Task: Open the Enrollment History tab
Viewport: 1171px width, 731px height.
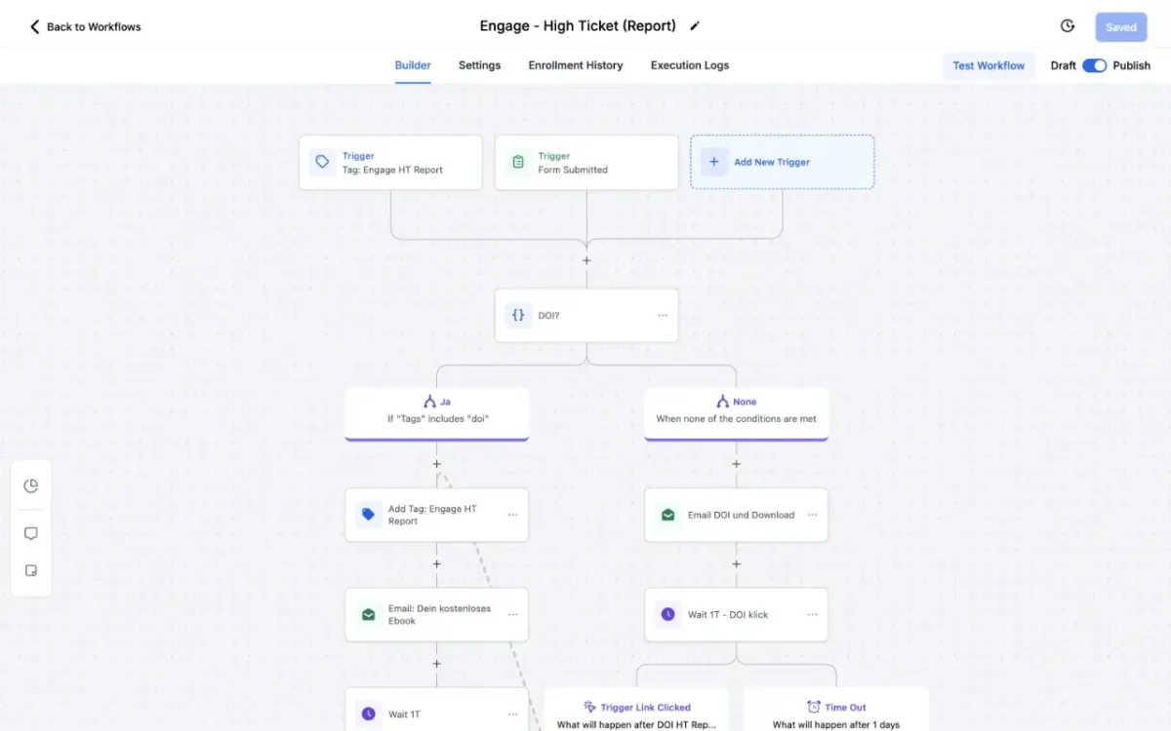Action: click(576, 65)
